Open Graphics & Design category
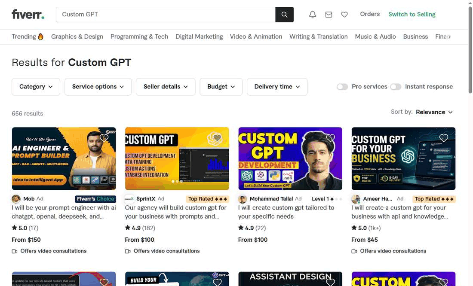 coord(77,37)
